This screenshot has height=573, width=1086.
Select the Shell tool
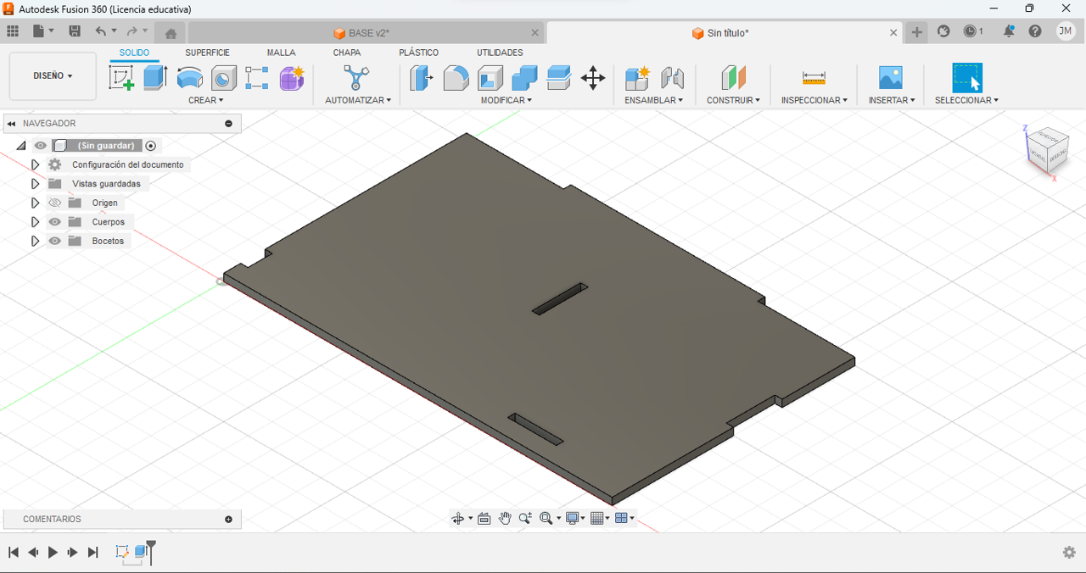490,78
